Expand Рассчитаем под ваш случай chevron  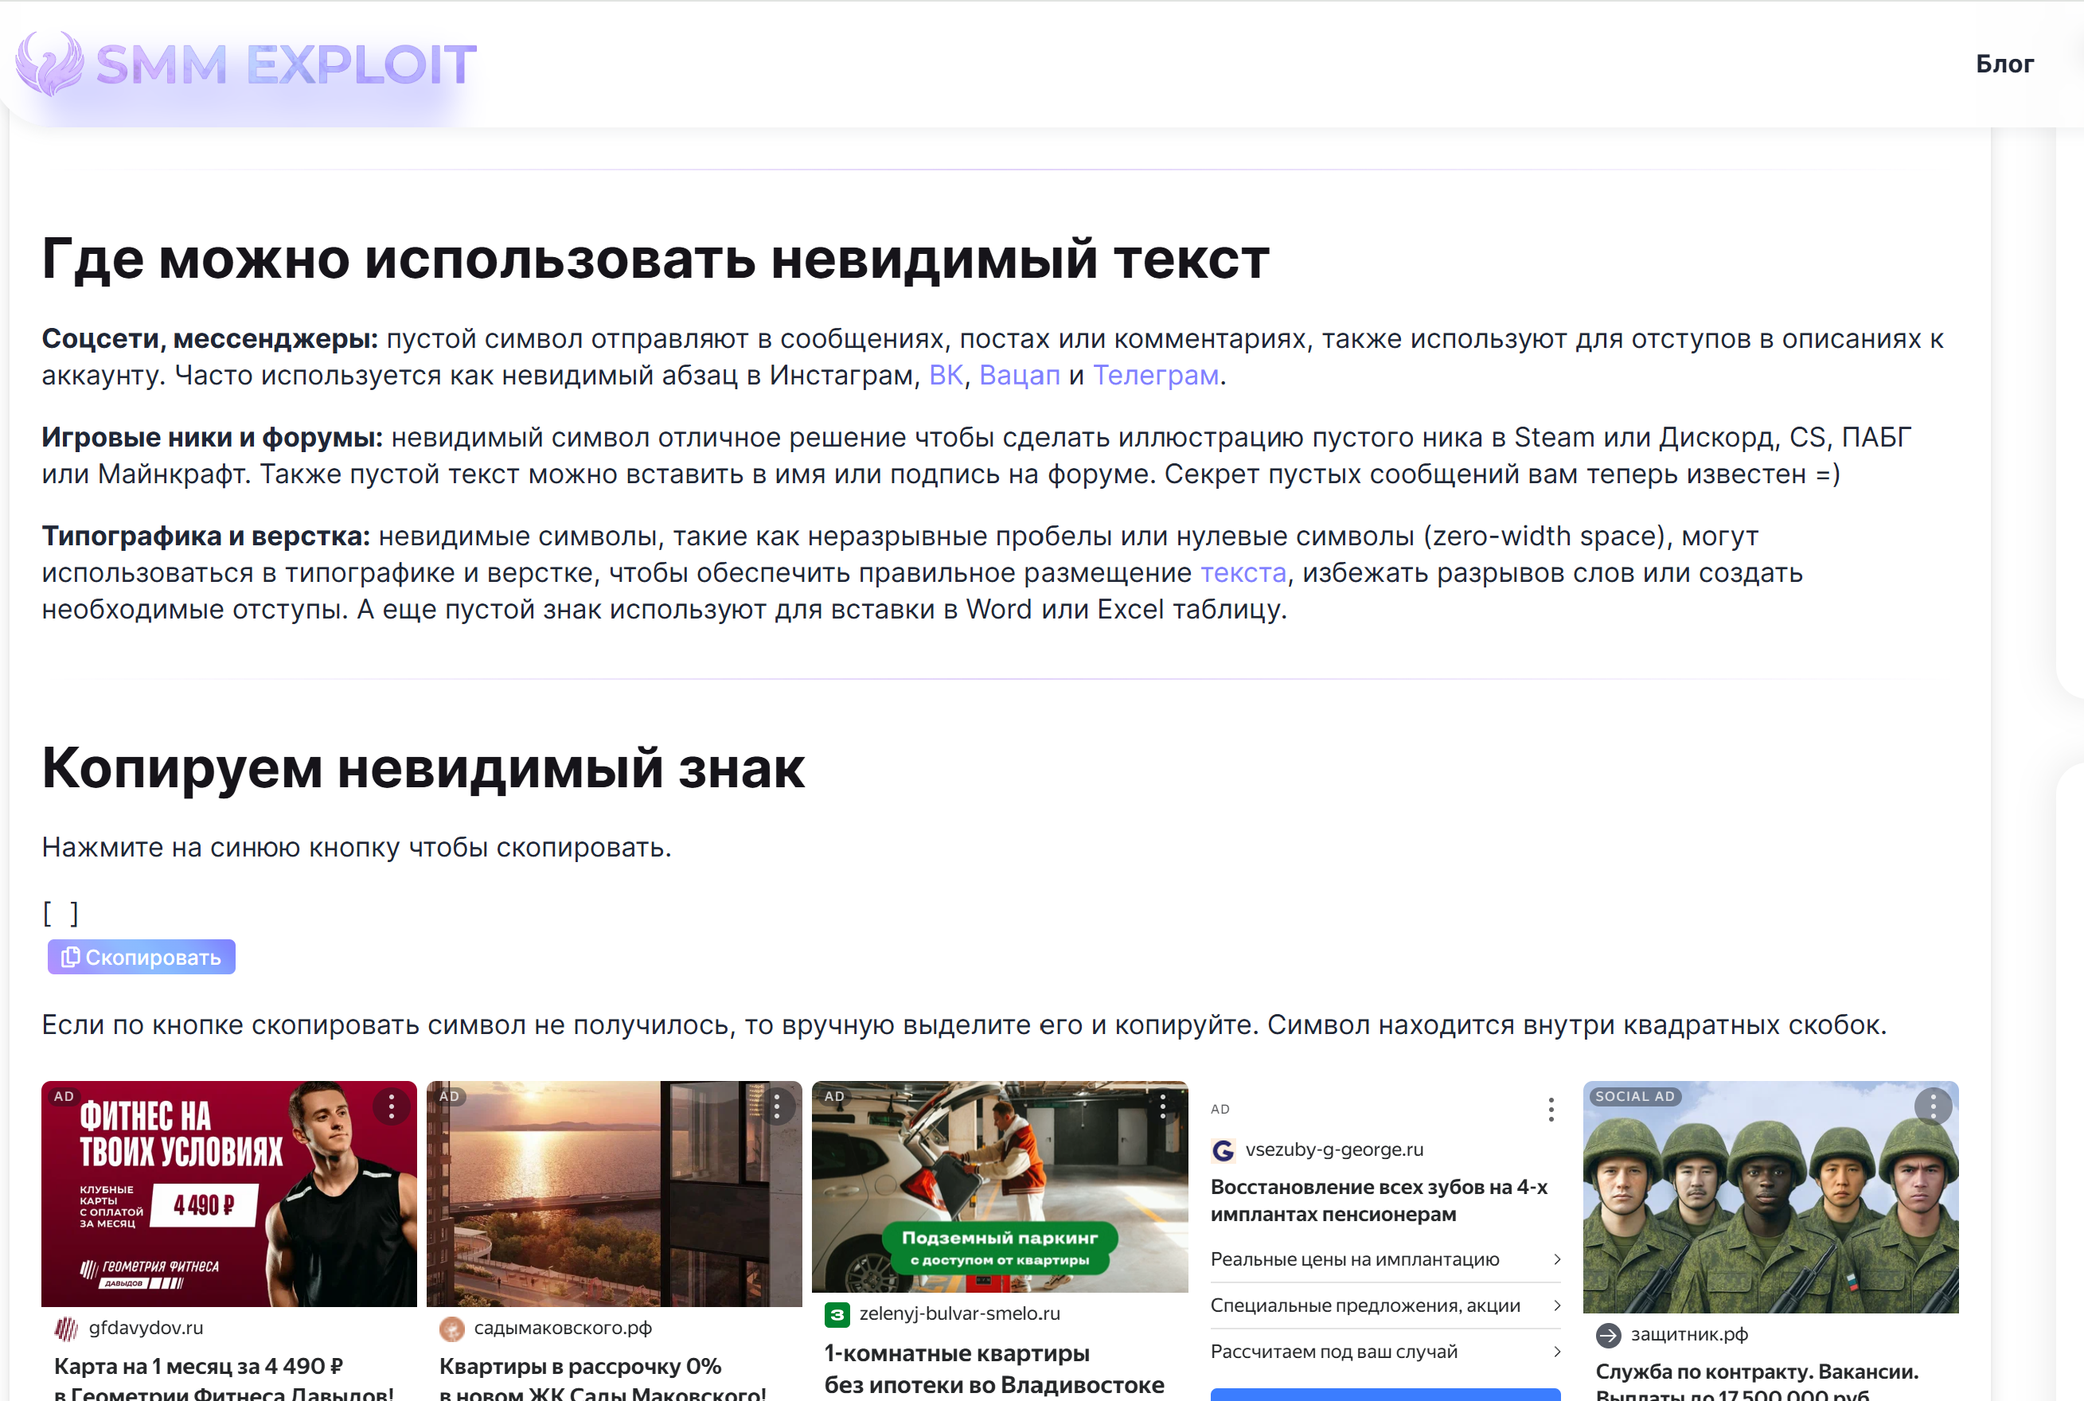coord(1557,1352)
